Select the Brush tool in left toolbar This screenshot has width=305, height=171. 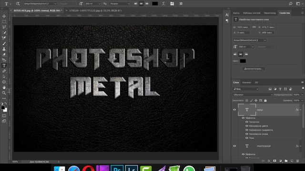(4, 43)
